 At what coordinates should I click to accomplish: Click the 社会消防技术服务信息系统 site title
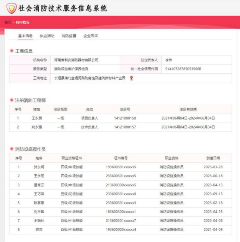pos(63,8)
